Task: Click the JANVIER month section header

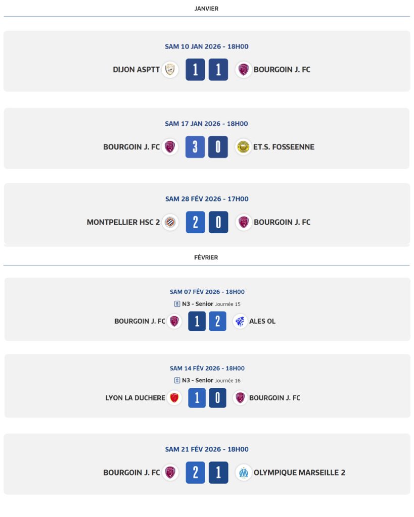Action: tap(206, 9)
